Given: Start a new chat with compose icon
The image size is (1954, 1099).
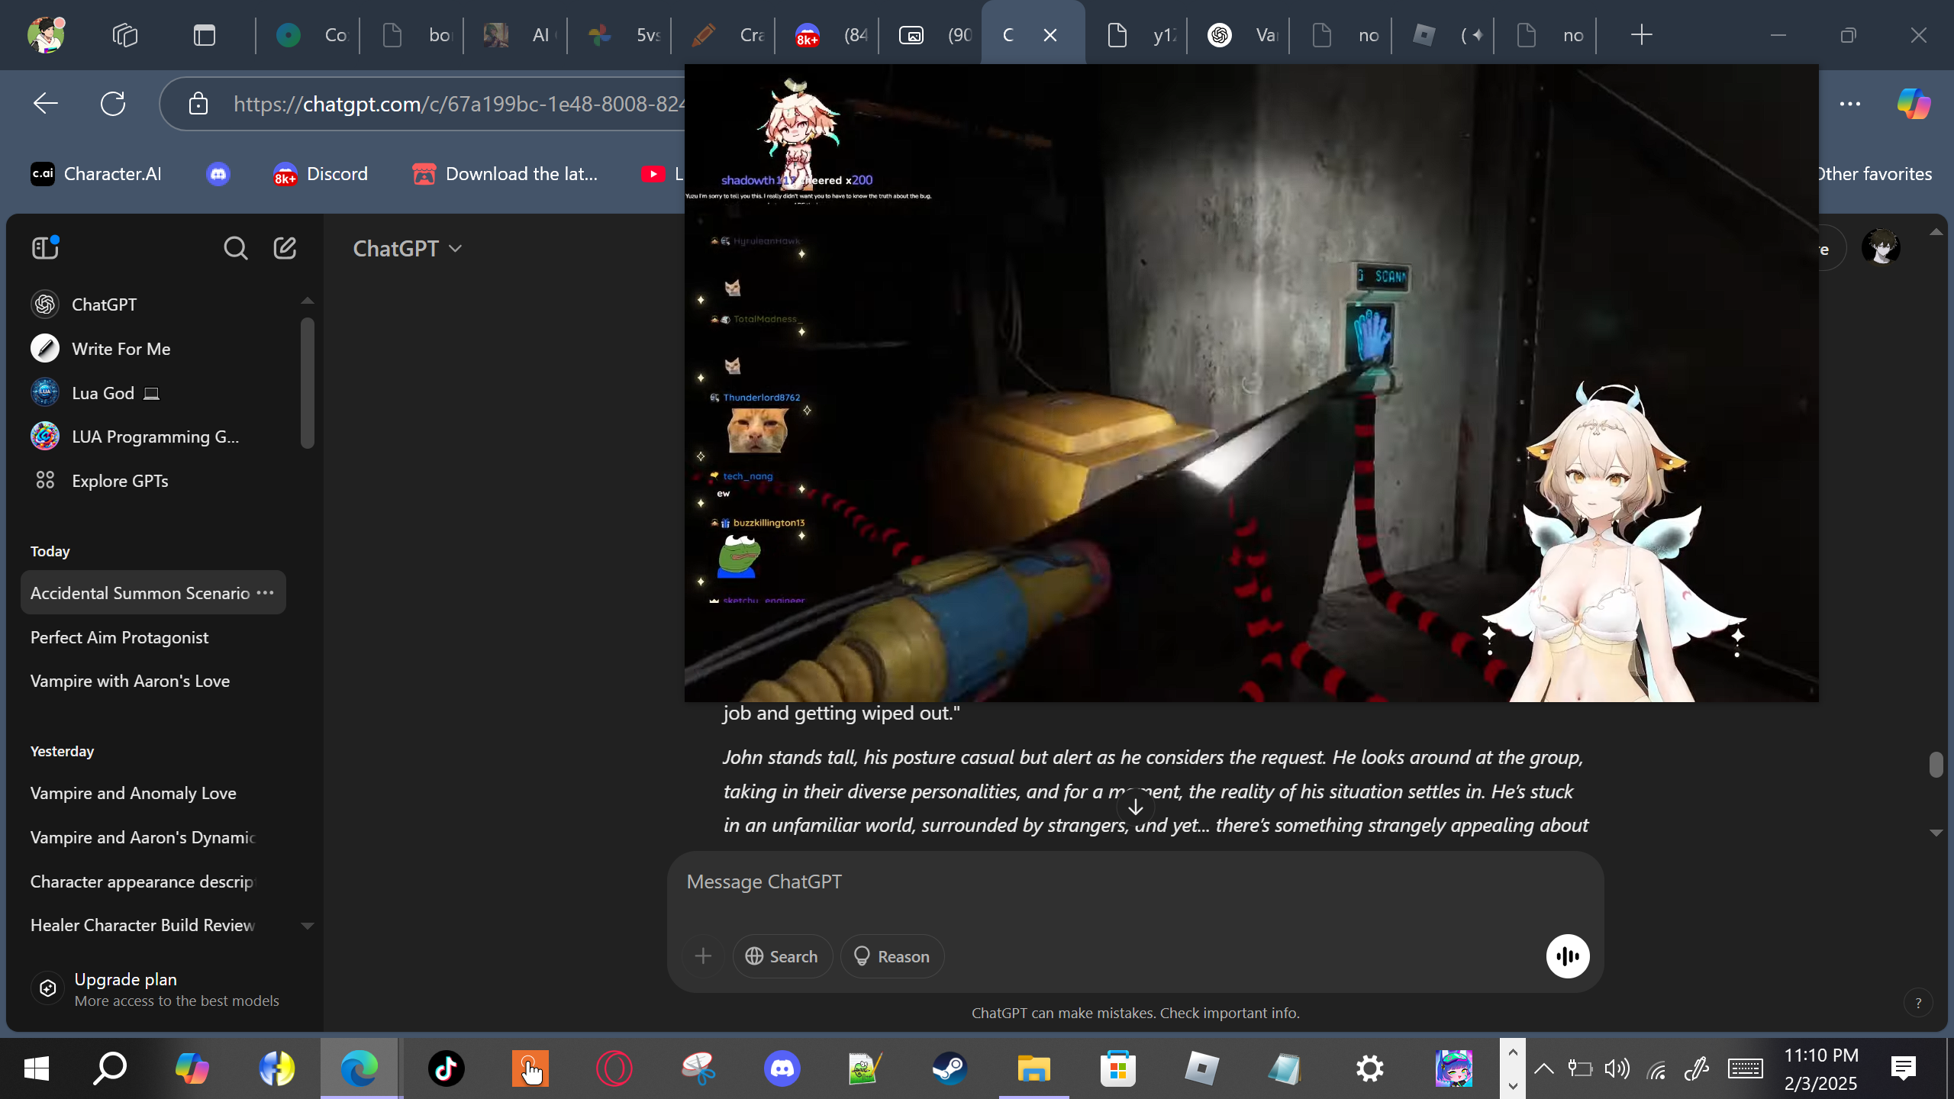Looking at the screenshot, I should [285, 248].
